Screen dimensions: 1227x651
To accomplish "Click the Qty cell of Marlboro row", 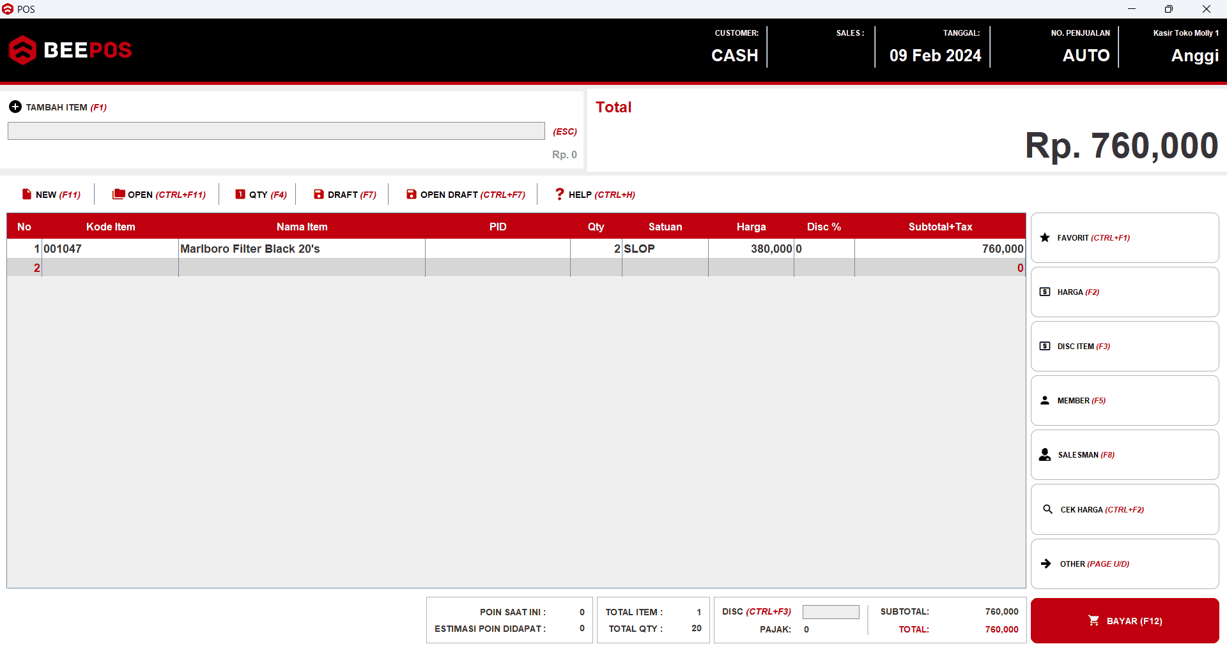I will click(x=596, y=248).
